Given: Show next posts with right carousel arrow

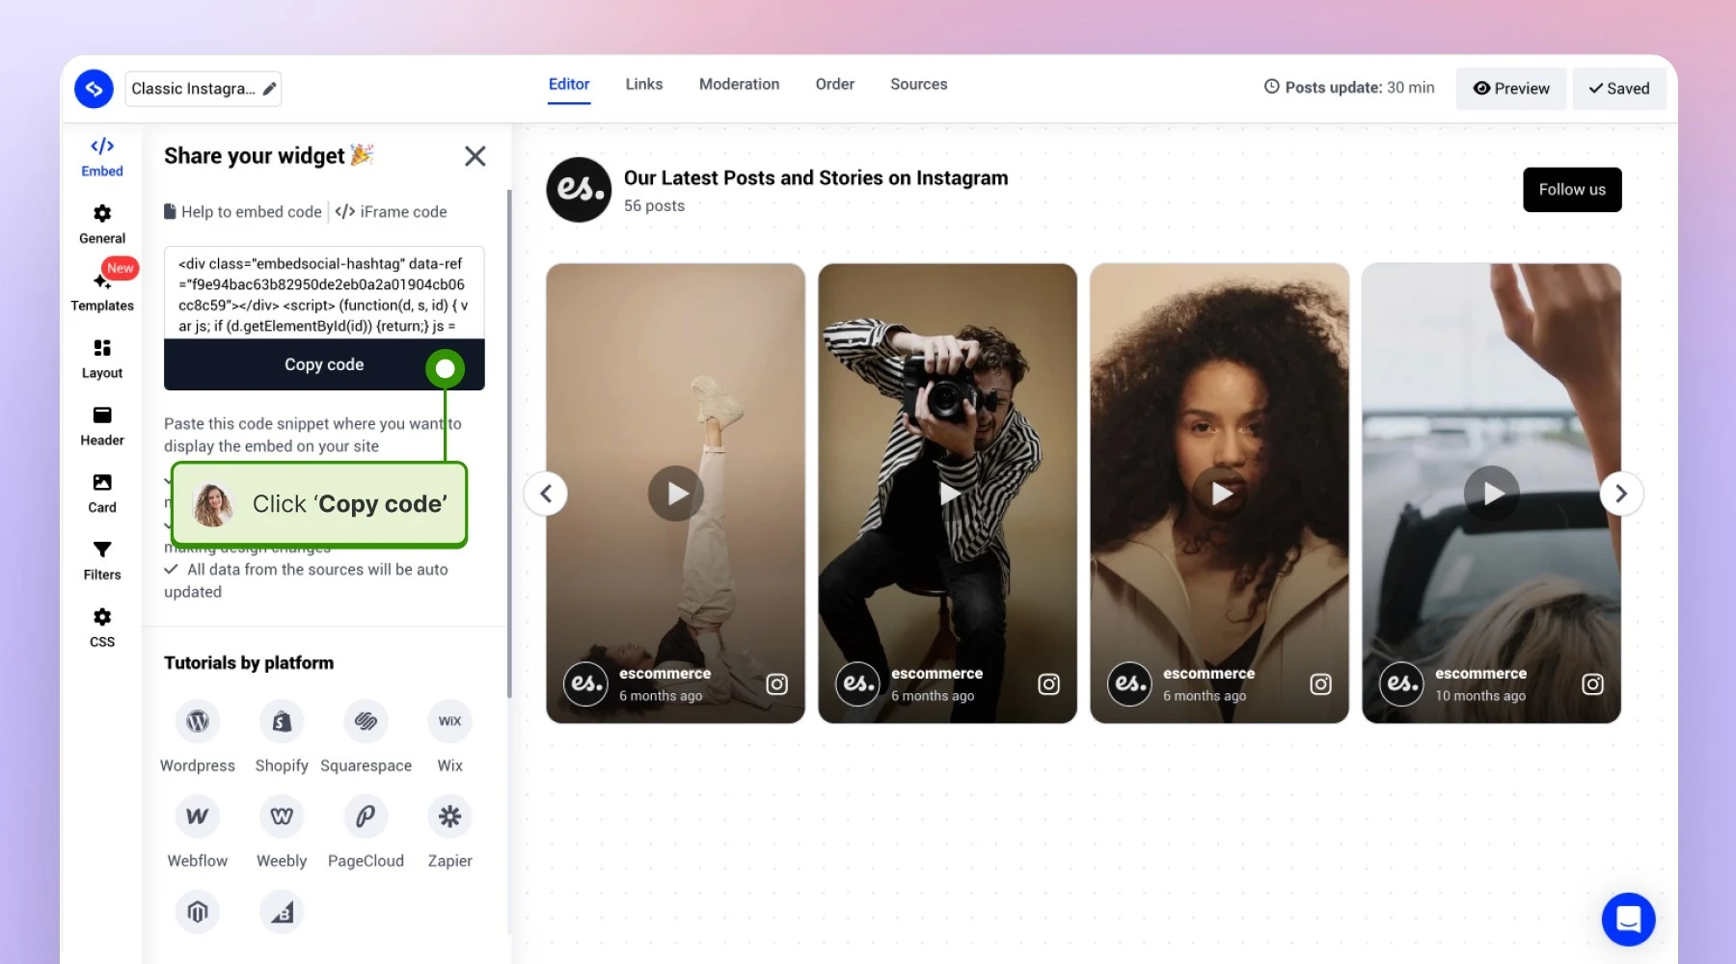Looking at the screenshot, I should coord(1621,494).
